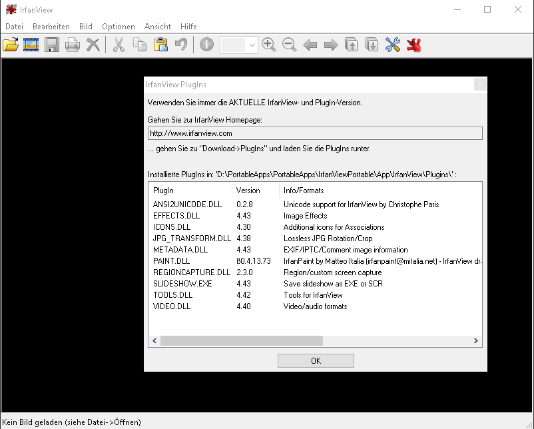This screenshot has width=534, height=429.
Task: Click the PlugIn column header
Action: coord(190,191)
